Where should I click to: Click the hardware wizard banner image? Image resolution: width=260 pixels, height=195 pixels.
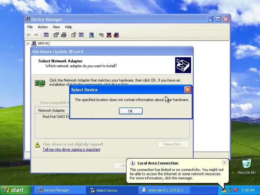click(x=183, y=65)
